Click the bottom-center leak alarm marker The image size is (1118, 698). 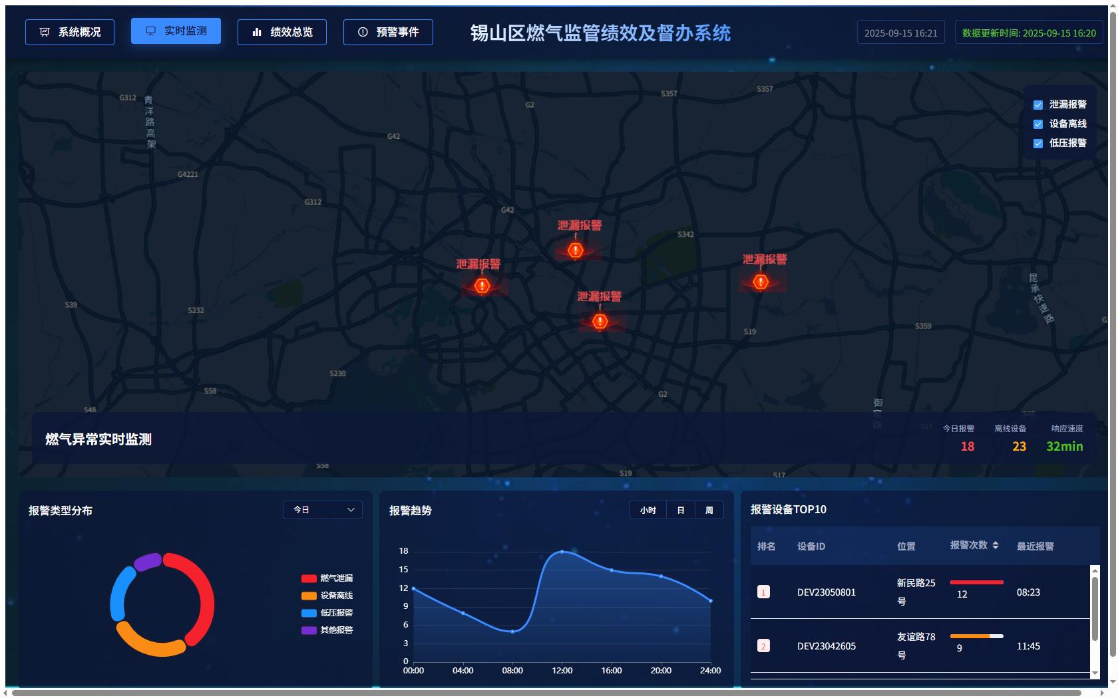point(600,322)
